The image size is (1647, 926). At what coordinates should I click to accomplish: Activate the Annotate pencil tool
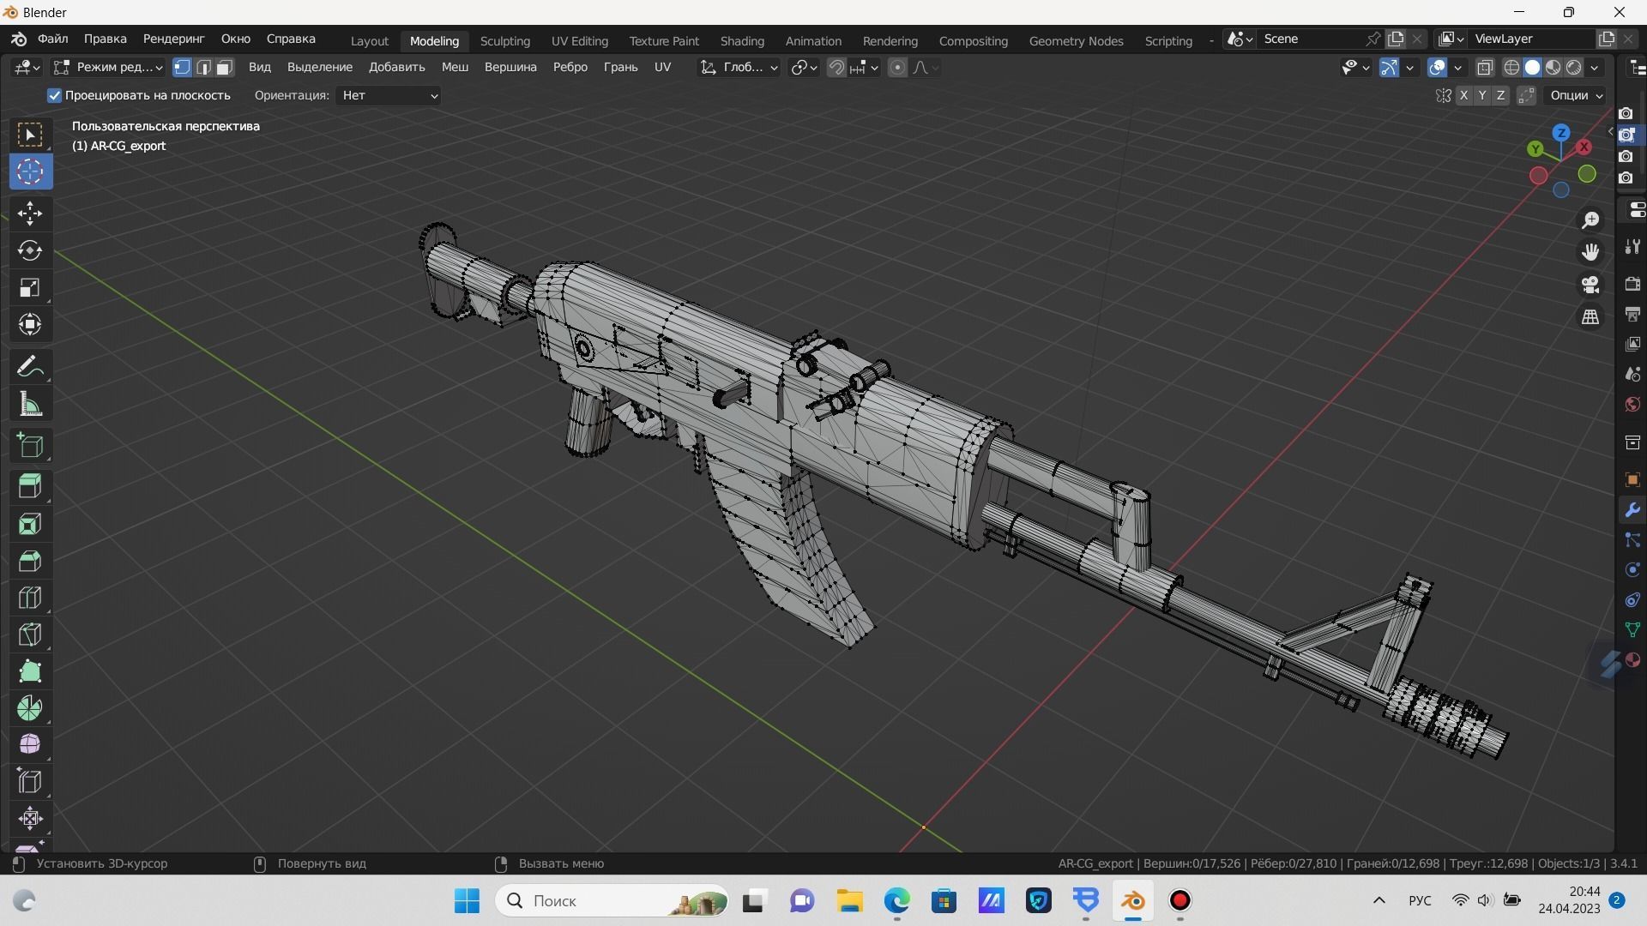tap(30, 367)
